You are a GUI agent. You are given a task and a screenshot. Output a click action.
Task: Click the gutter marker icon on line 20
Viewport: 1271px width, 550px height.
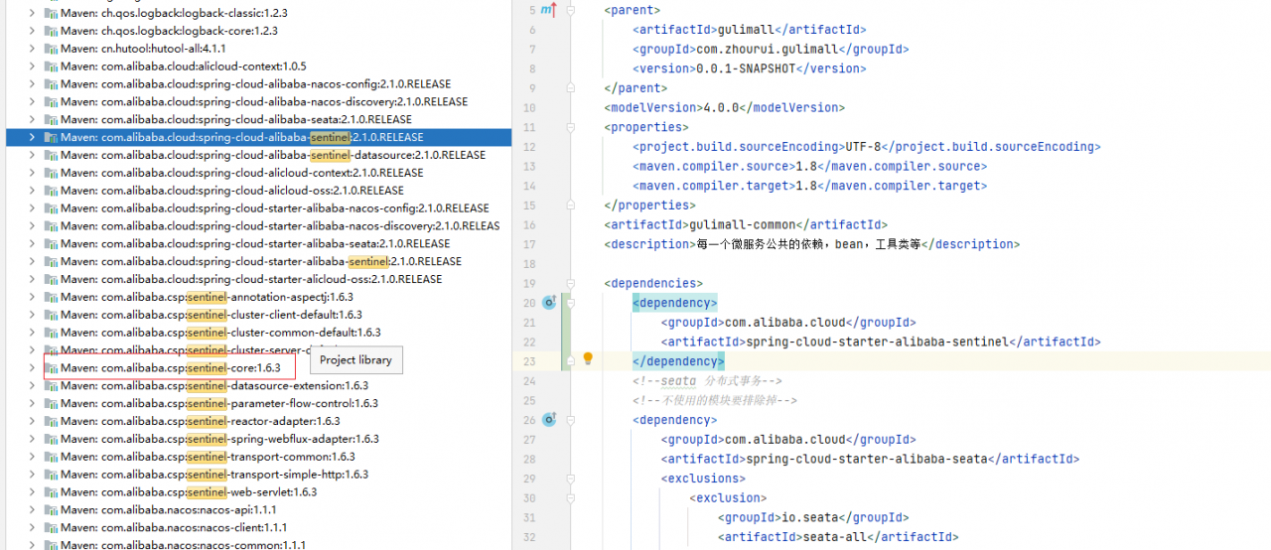[549, 303]
